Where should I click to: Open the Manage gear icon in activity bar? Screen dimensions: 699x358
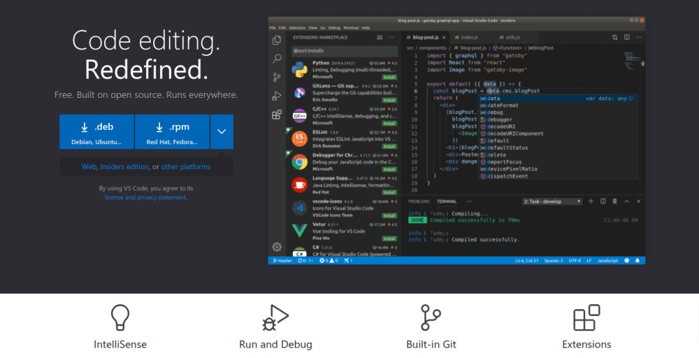pyautogui.click(x=277, y=247)
